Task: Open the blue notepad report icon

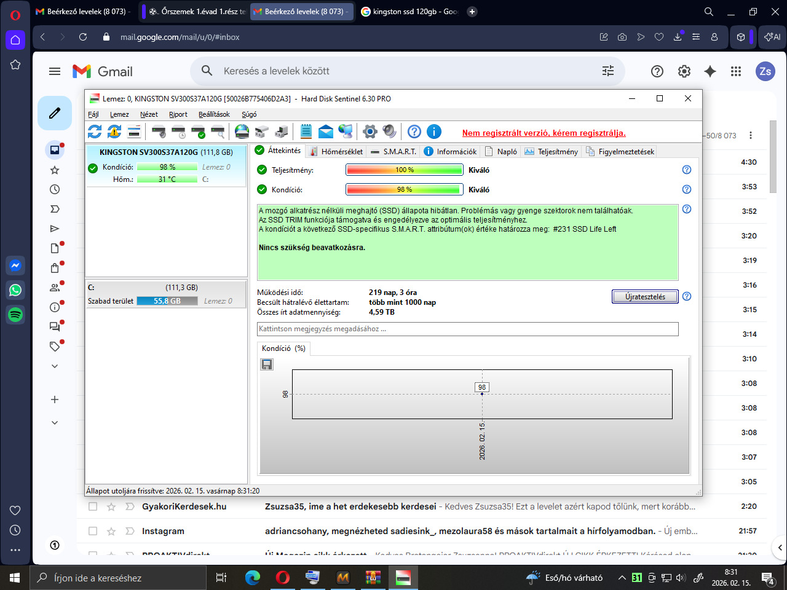Action: point(306,132)
